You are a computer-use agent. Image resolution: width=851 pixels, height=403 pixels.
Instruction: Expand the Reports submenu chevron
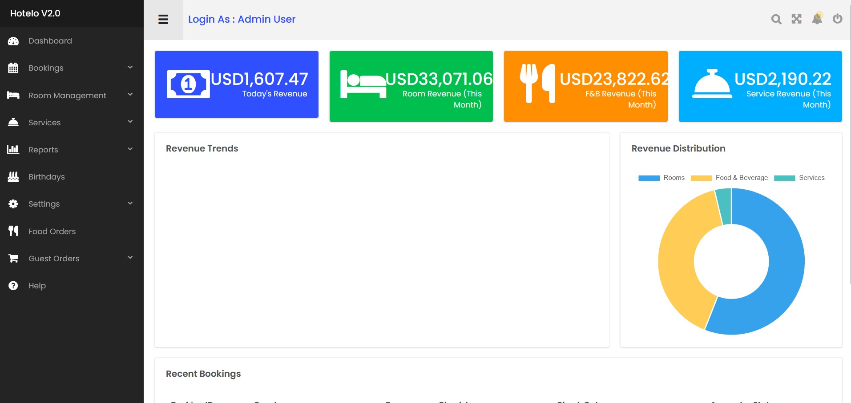tap(130, 149)
